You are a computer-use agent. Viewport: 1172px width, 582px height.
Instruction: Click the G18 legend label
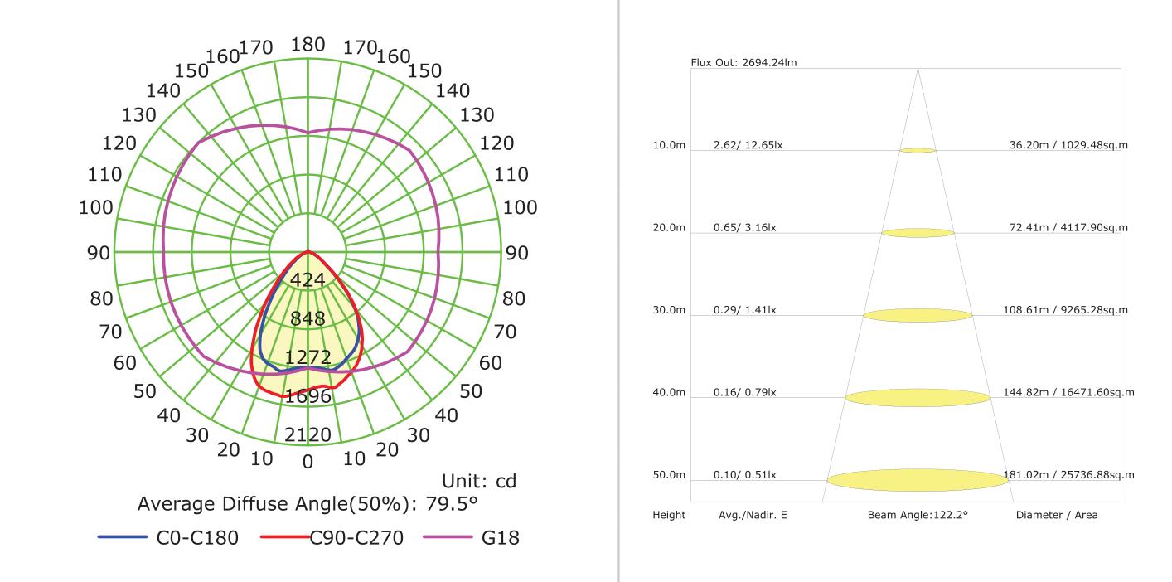point(501,538)
